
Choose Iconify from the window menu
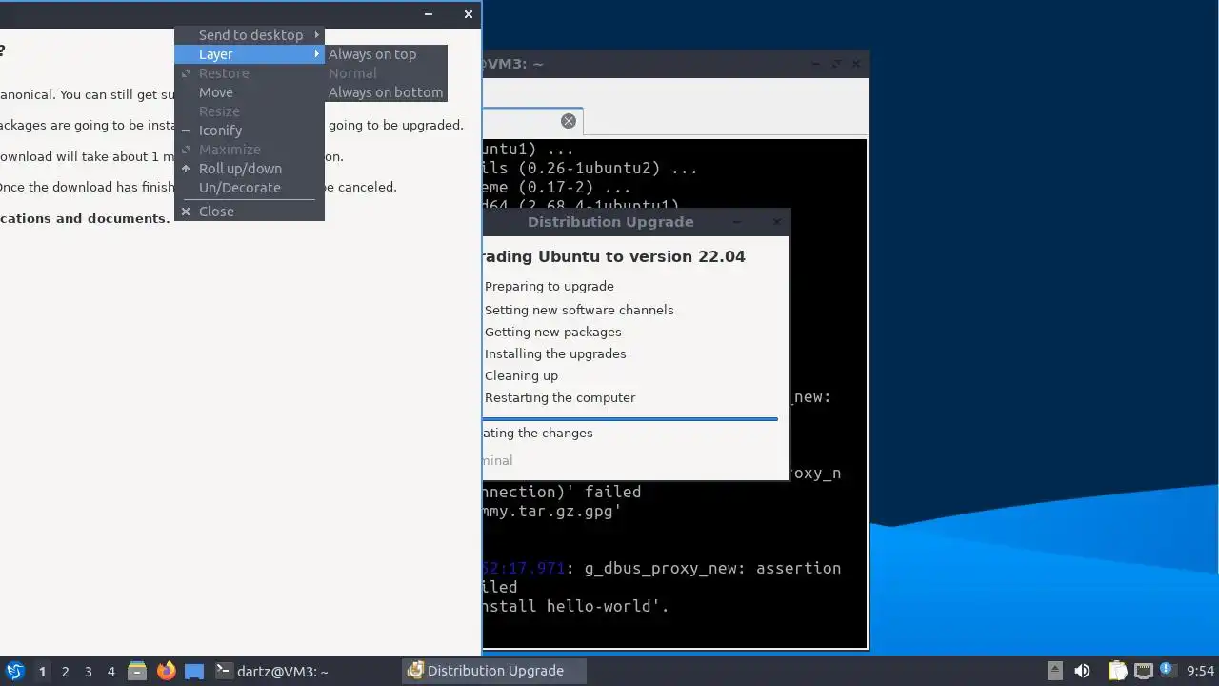[x=250, y=131]
